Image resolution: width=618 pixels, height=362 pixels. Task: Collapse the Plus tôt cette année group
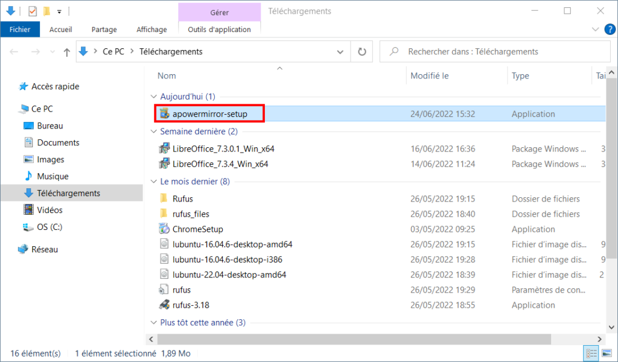pos(154,322)
